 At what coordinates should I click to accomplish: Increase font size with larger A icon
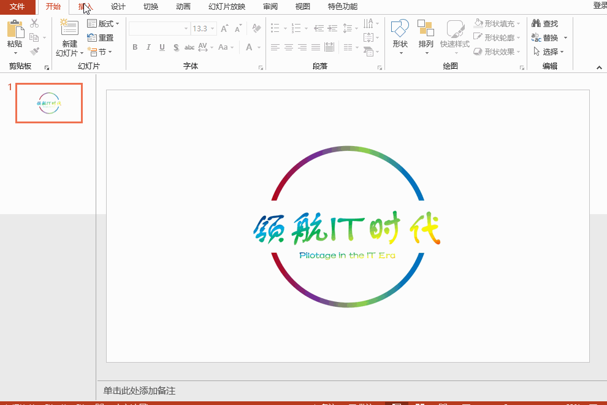(x=224, y=29)
